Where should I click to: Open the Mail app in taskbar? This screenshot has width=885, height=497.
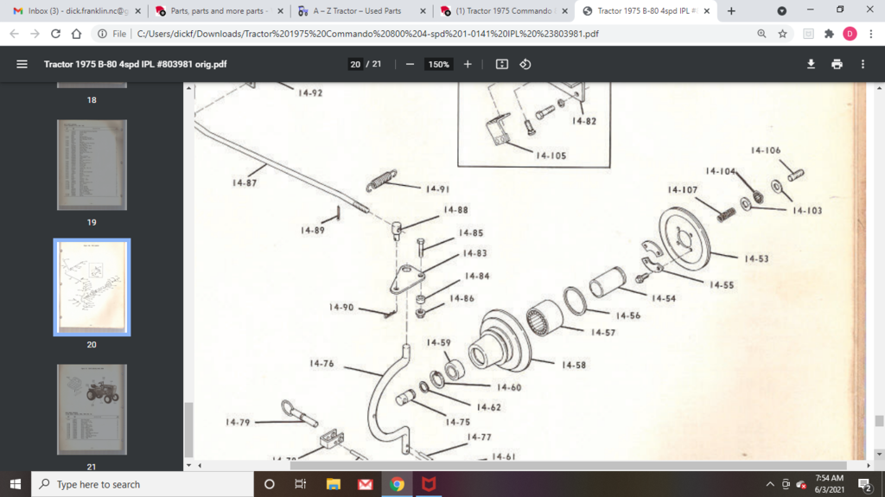coord(366,484)
